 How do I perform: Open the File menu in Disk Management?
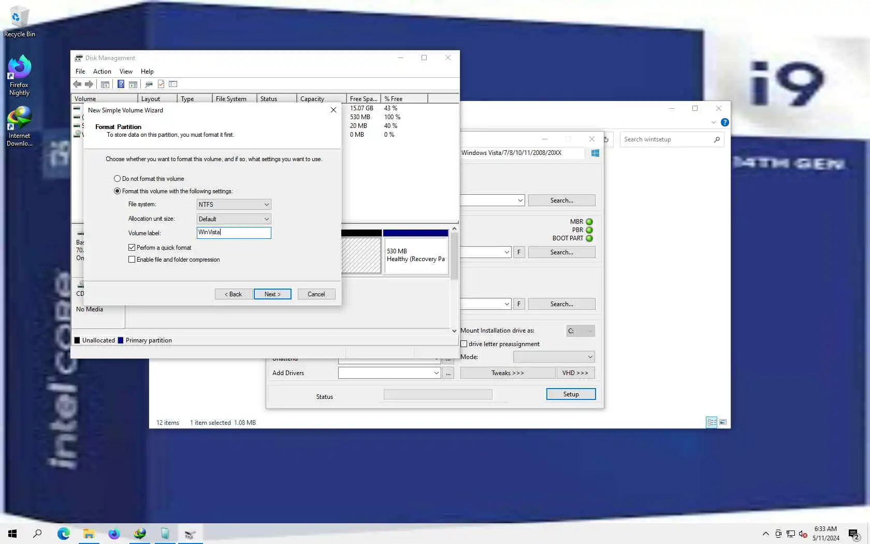point(80,71)
